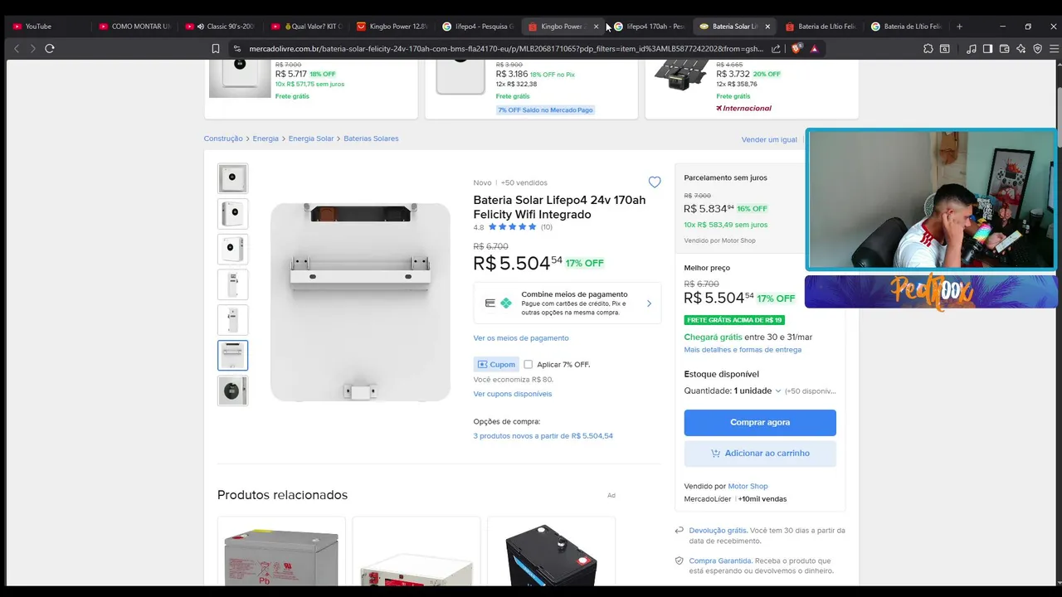
Task: Switch to lifepo4 170ah search tab
Action: (x=650, y=27)
